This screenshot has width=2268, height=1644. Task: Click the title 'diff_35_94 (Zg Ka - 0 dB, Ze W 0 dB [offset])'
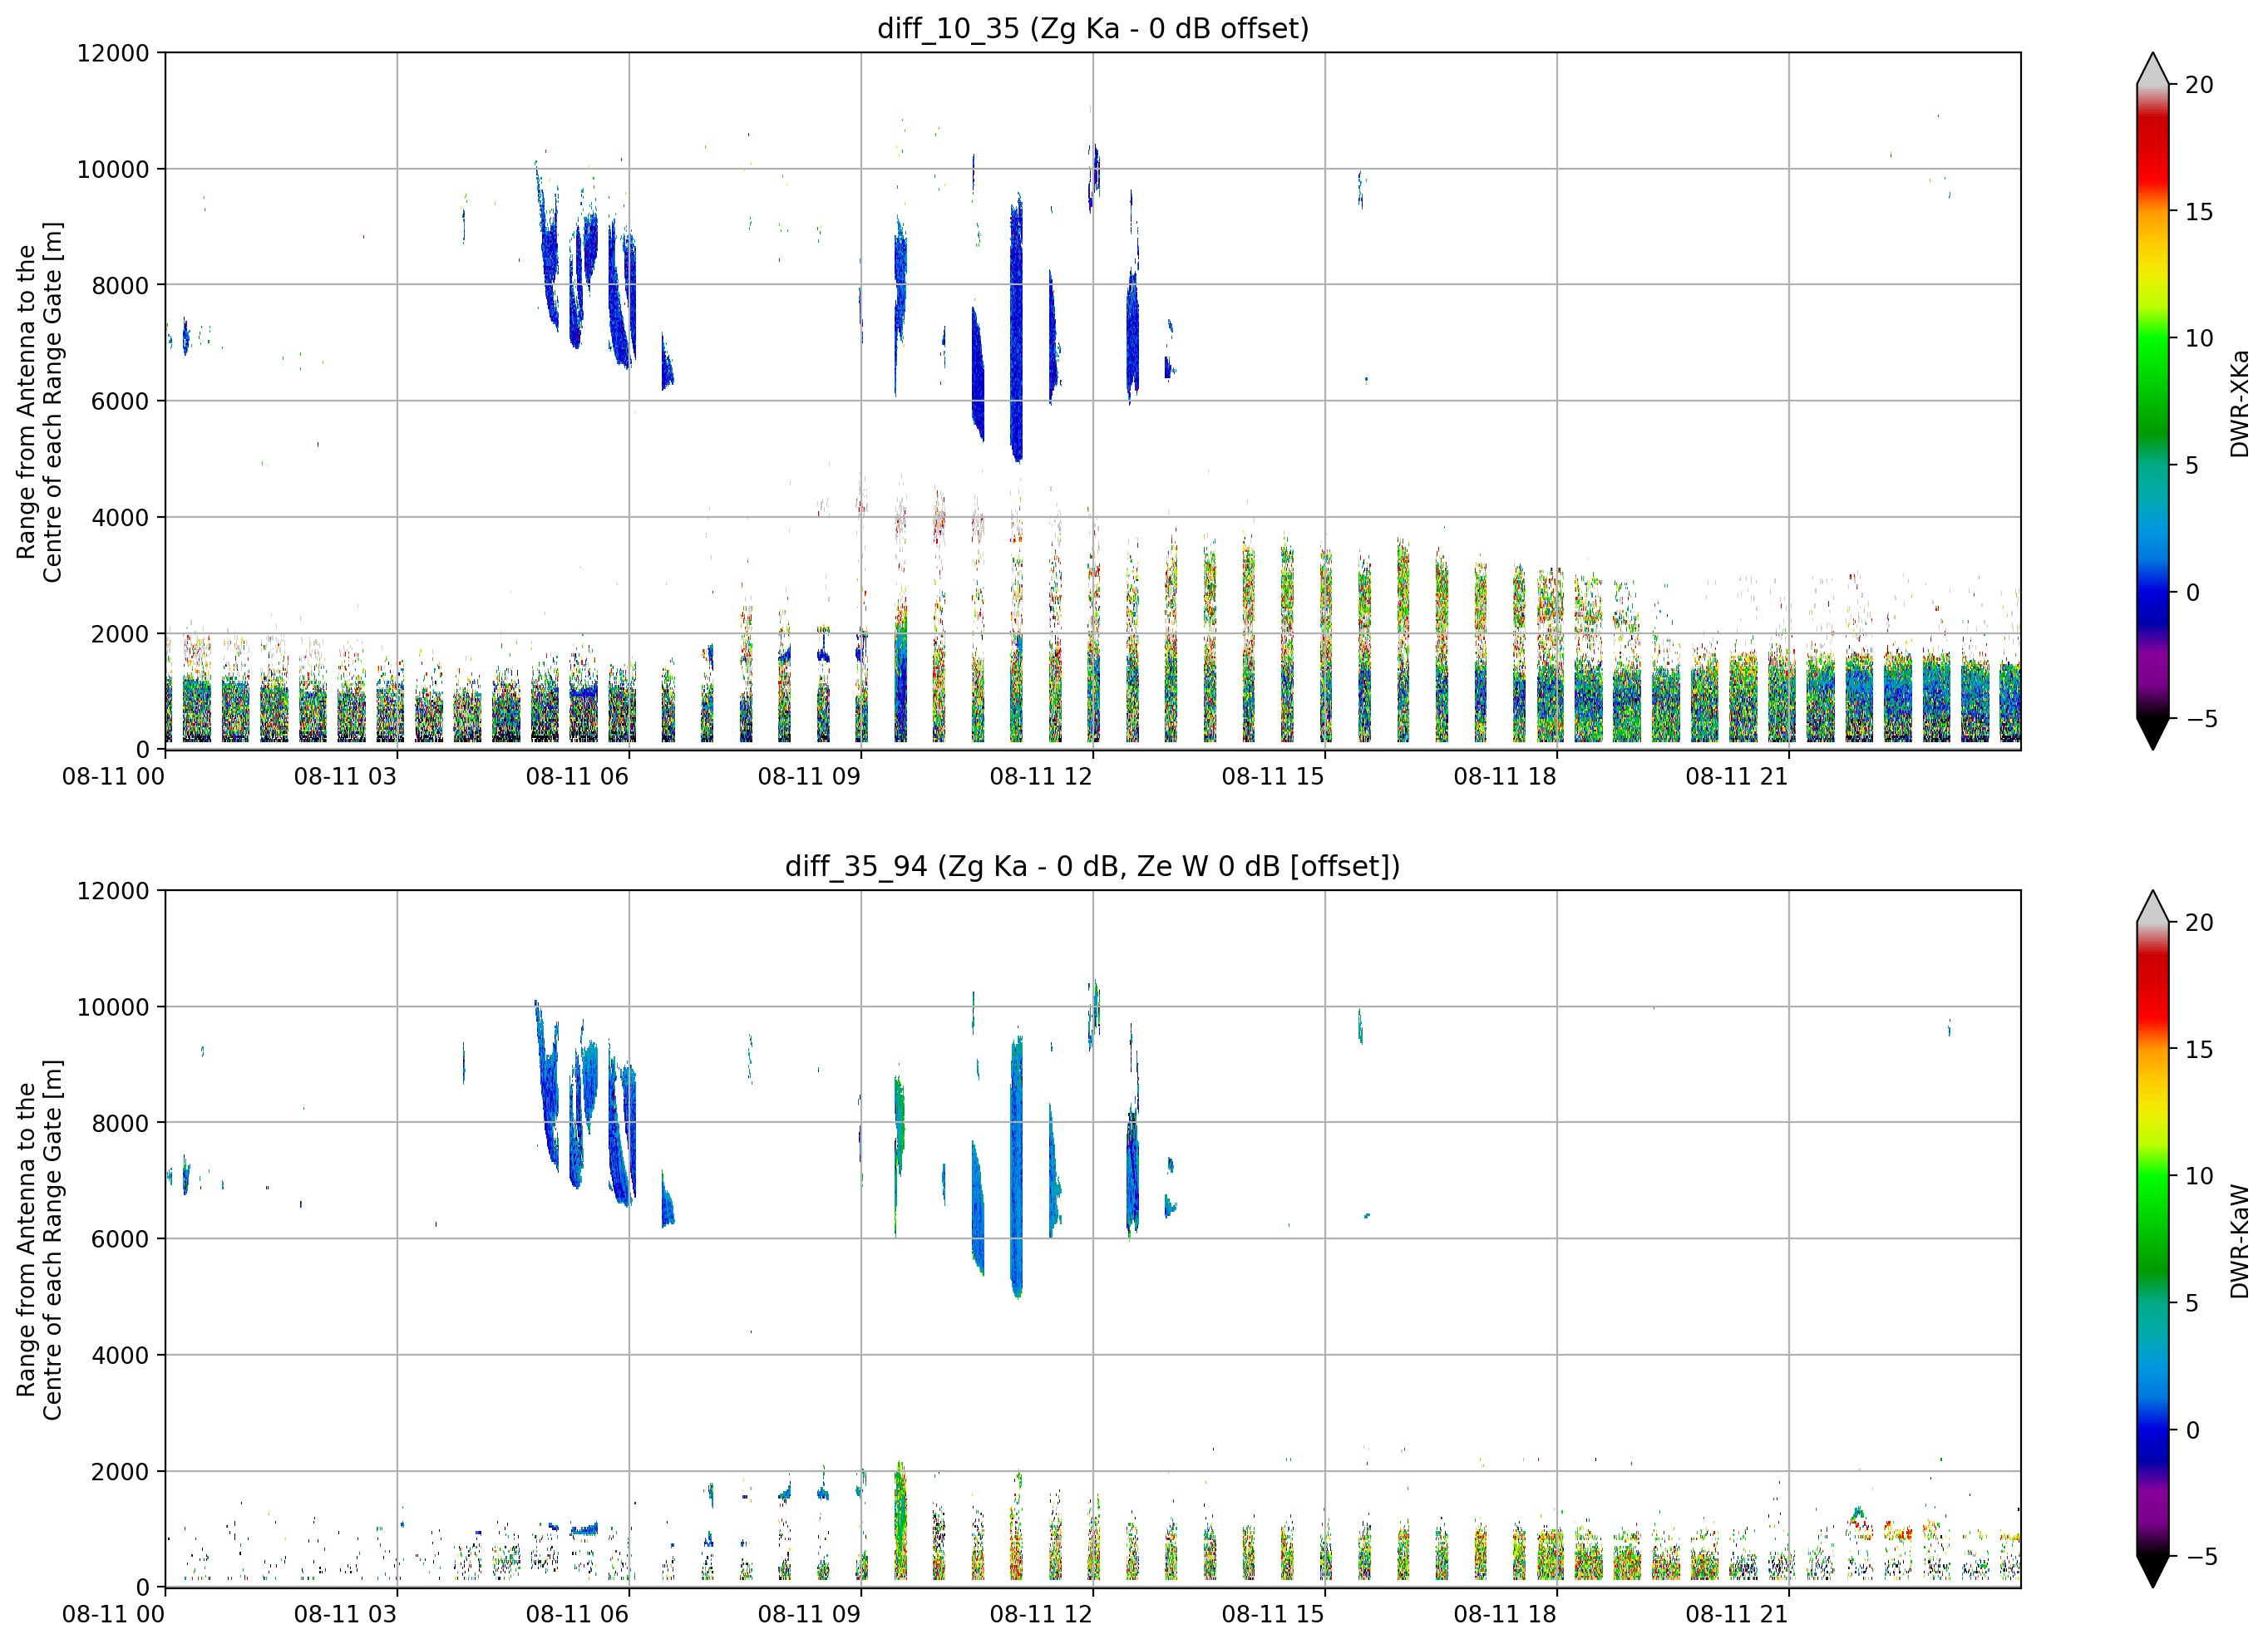(1093, 867)
